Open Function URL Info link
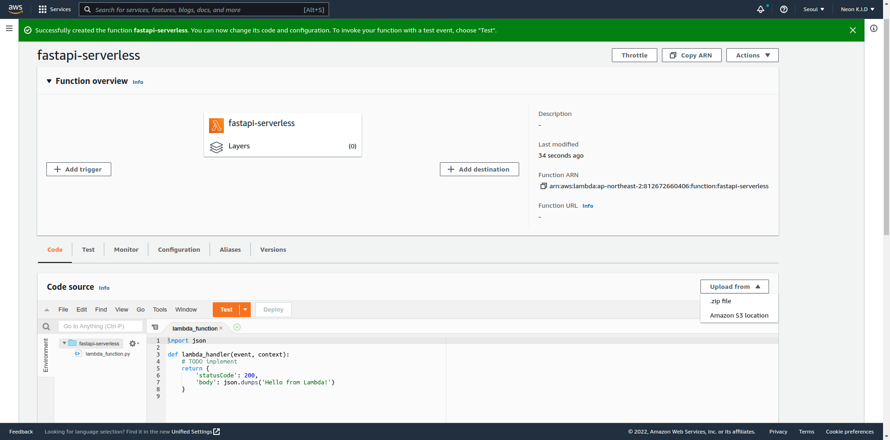The image size is (890, 440). (588, 206)
